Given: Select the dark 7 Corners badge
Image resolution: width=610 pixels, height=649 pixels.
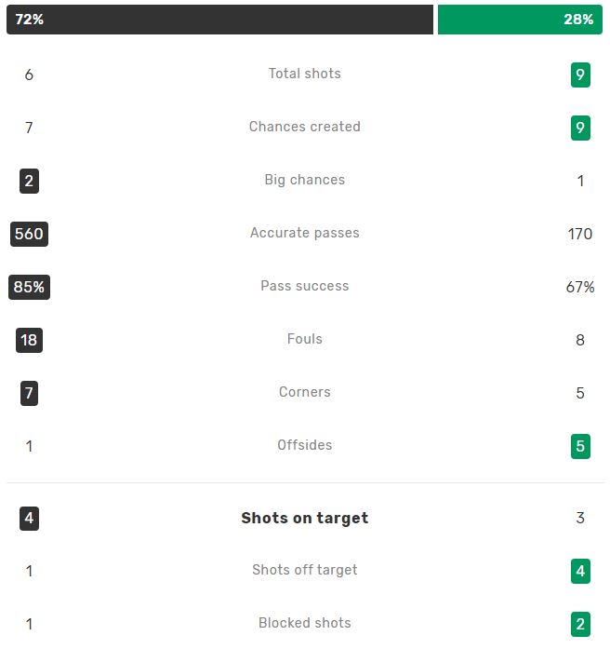Looking at the screenshot, I should point(29,393).
